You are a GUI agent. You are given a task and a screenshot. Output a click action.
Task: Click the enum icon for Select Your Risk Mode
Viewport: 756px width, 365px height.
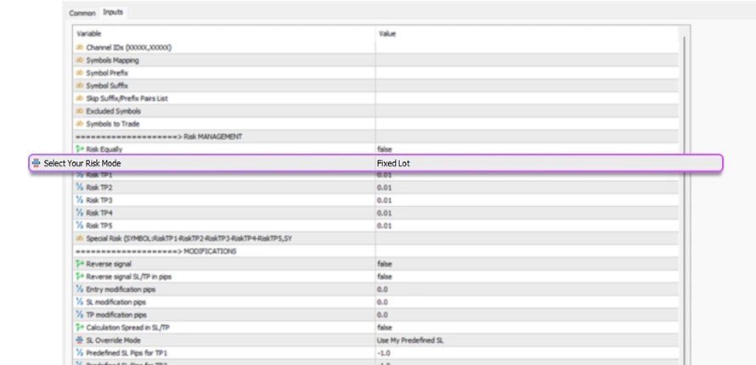click(36, 163)
